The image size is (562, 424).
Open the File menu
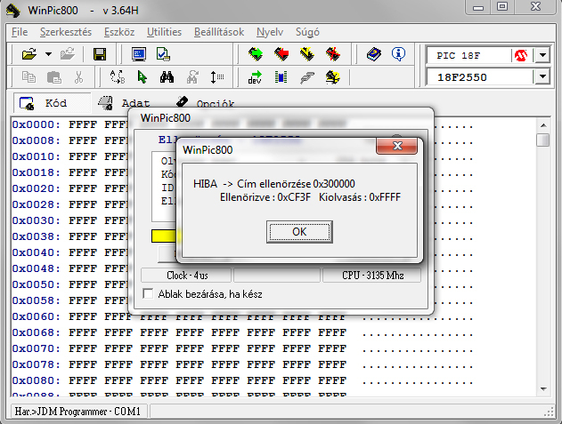20,32
